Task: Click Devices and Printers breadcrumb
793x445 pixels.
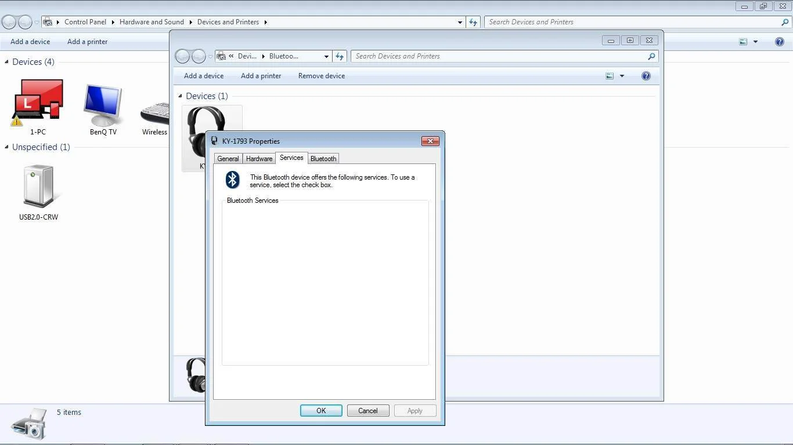Action: (x=228, y=22)
